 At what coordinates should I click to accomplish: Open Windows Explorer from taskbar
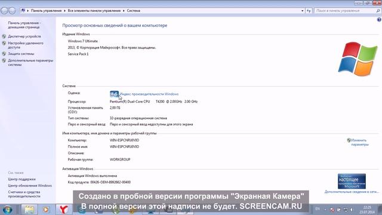[29, 210]
